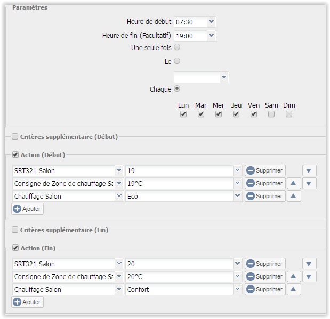Move start Chauffage Salon Eco action up
This screenshot has height=319, width=330.
pyautogui.click(x=294, y=196)
